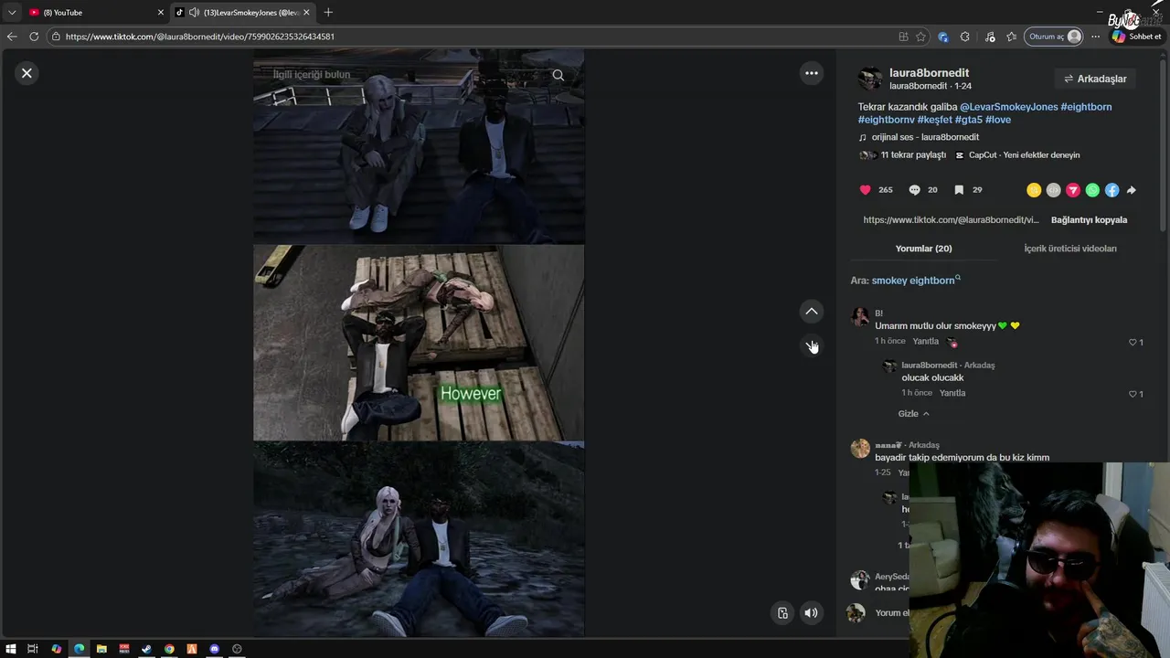Open the CapCut 'Yeni efektler deneyin' link
The height and width of the screenshot is (658, 1170).
[x=1024, y=155]
